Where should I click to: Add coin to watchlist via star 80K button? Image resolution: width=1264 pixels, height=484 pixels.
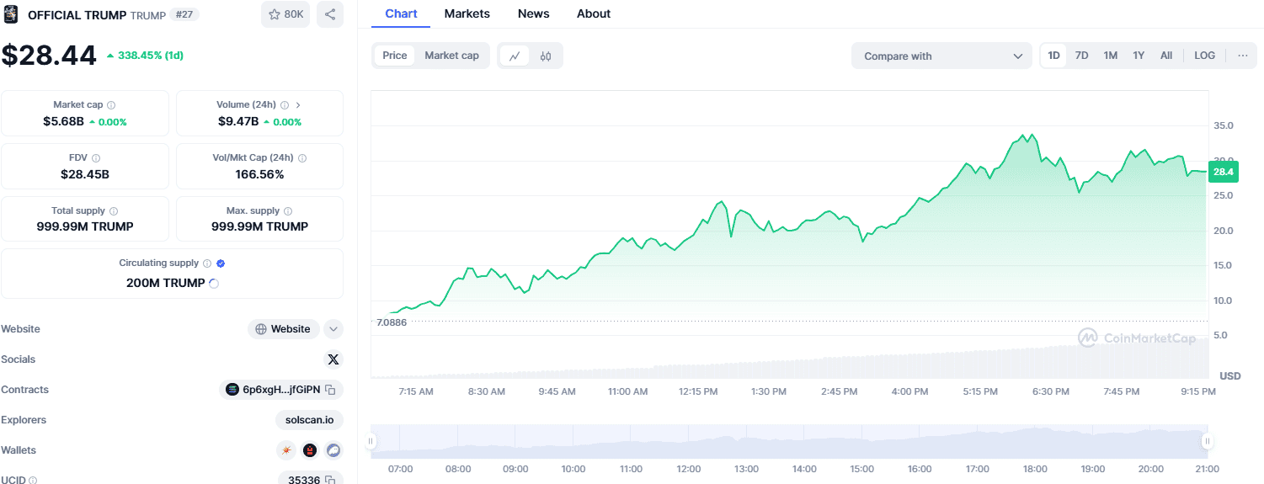285,14
